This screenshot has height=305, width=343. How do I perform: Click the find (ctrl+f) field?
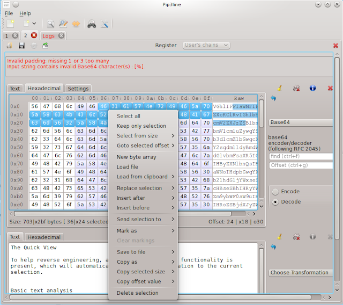(301, 156)
